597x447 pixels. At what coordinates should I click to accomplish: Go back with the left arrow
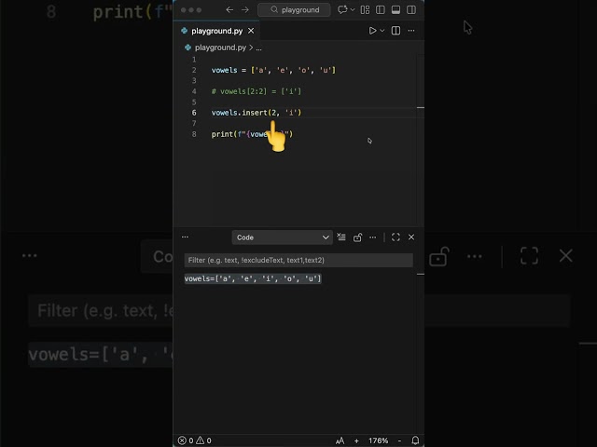pos(229,10)
